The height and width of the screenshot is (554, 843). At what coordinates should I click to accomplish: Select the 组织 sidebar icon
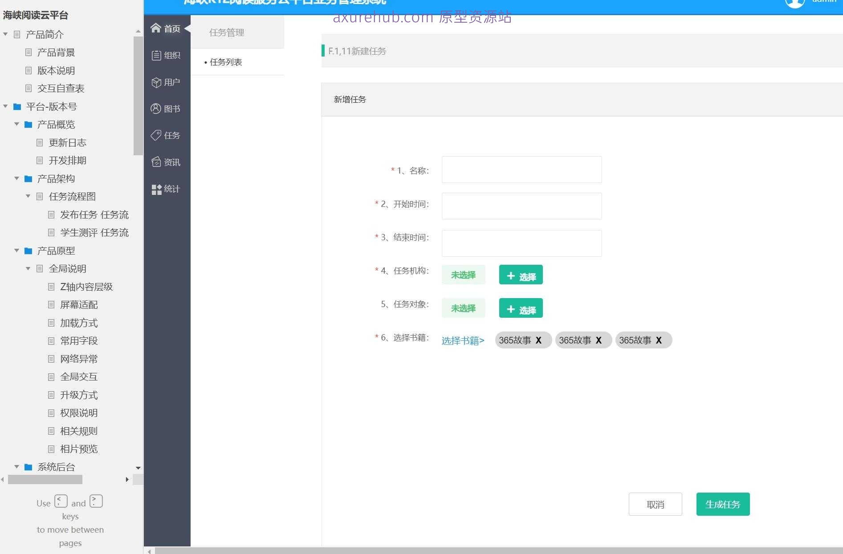tap(167, 55)
